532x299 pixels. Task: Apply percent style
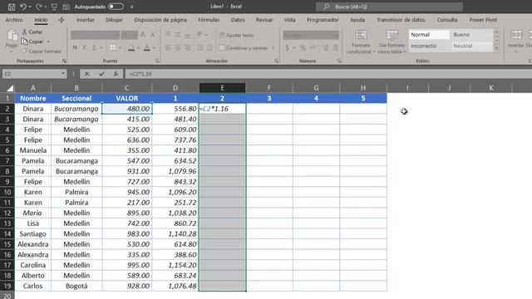click(x=303, y=48)
